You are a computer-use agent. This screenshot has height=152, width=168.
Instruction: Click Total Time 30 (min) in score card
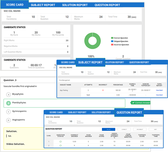122,17
